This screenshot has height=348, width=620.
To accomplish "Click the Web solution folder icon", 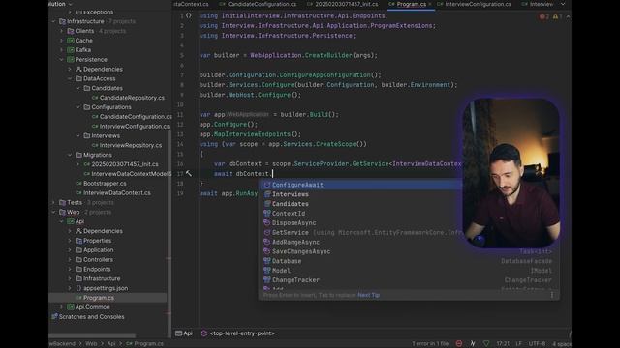I will click(x=62, y=212).
